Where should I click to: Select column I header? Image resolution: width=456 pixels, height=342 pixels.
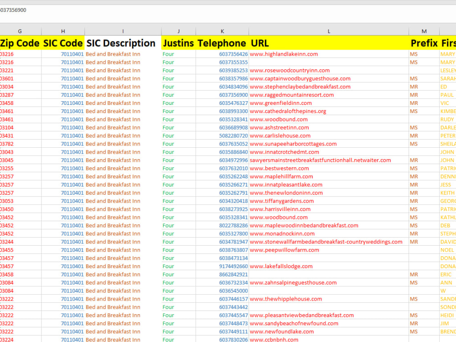pyautogui.click(x=123, y=31)
